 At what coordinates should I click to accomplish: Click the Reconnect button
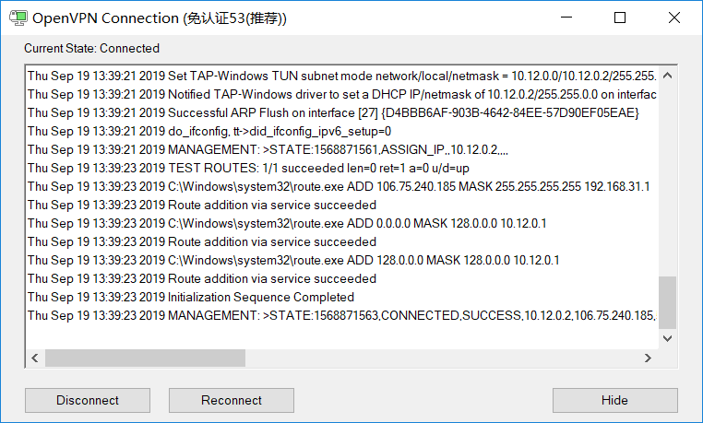232,400
